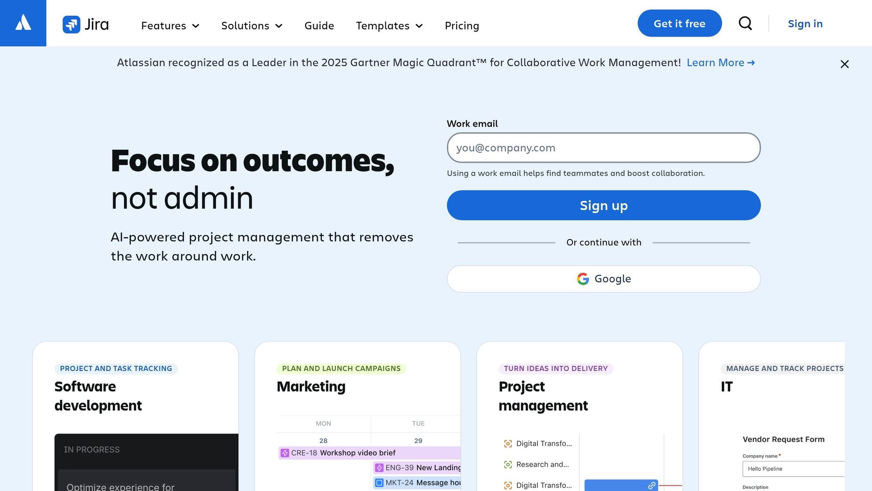Screen dimensions: 872x491
Task: Select the ENG-39 lightning task icon
Action: (379, 468)
